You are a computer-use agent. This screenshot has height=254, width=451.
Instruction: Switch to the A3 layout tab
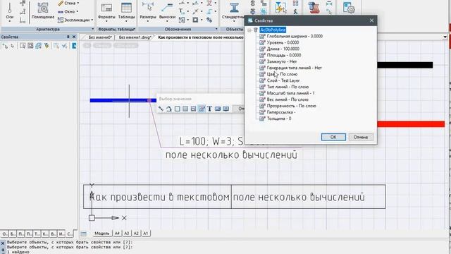(127, 234)
